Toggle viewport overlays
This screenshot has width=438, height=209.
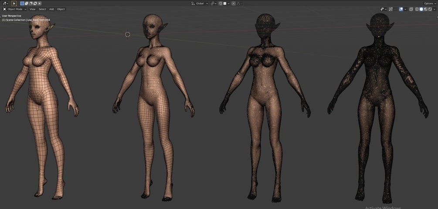tap(401, 9)
